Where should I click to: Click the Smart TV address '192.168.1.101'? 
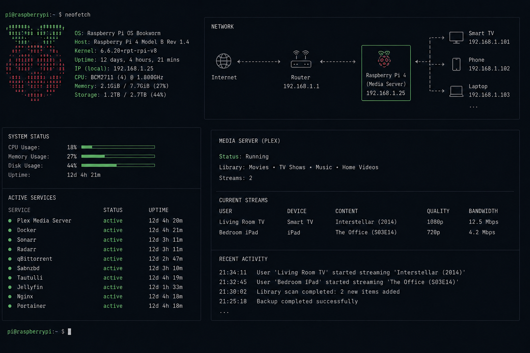[489, 42]
